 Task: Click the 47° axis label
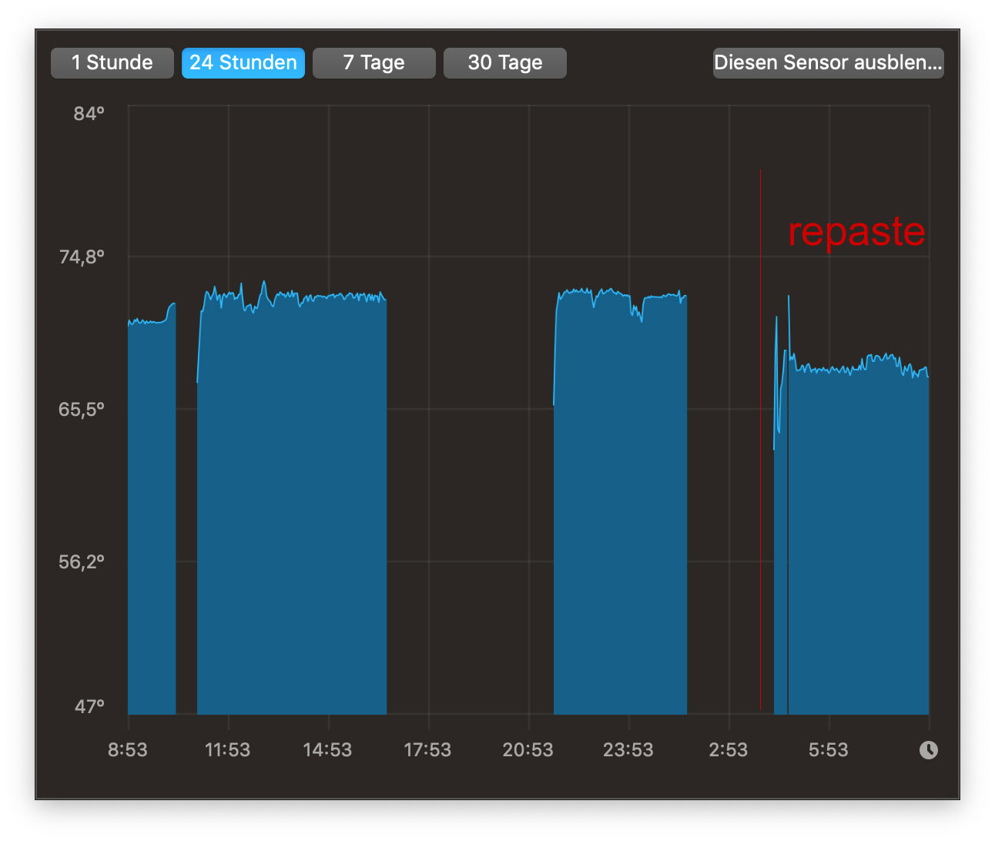89,706
